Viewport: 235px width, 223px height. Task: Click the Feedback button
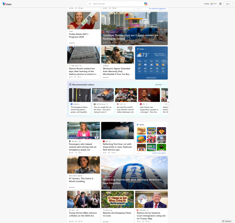coord(227,221)
